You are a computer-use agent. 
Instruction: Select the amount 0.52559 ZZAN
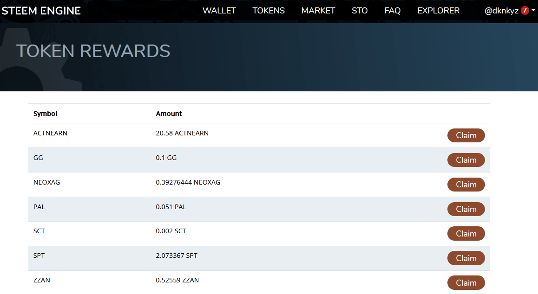(x=177, y=280)
